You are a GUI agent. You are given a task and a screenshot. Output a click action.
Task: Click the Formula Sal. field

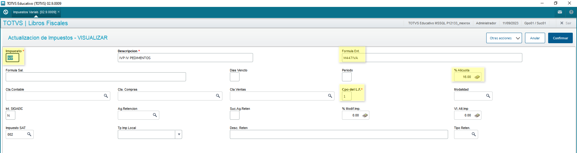pyautogui.click(x=96, y=77)
